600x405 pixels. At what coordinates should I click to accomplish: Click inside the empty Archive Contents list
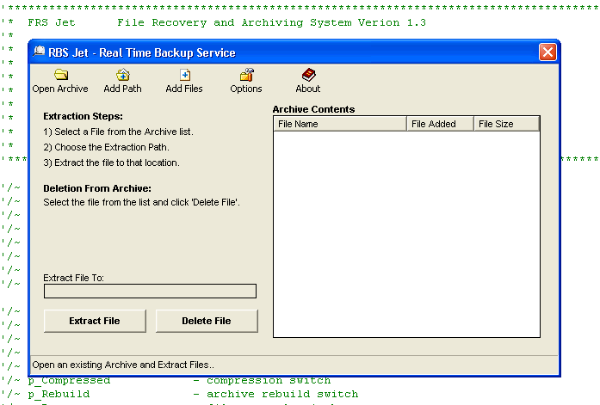(406, 232)
